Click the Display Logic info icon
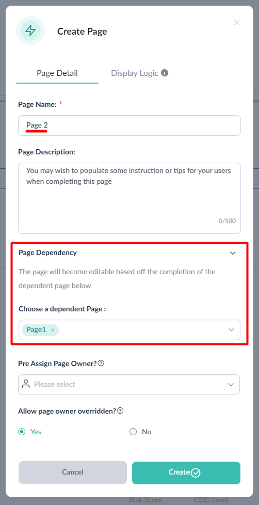 (165, 73)
